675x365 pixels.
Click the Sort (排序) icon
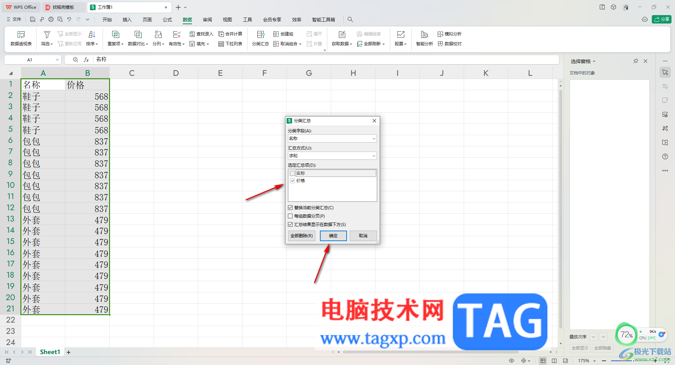coord(92,34)
